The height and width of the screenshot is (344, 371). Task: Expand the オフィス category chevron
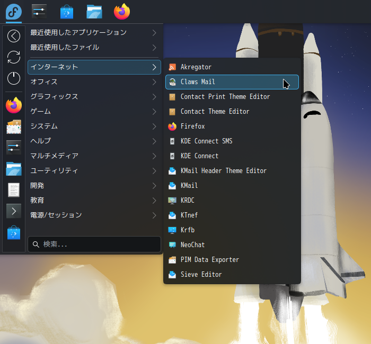[x=154, y=82]
